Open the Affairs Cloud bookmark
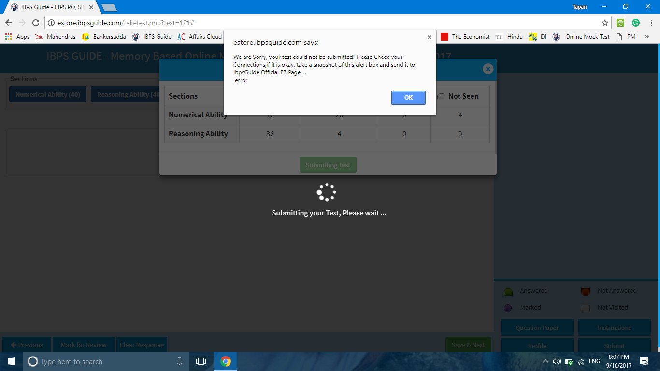Screen dimensions: 660x371 tap(200, 37)
